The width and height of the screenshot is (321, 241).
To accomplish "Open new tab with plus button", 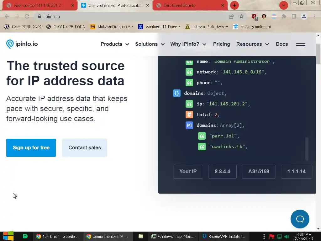I will (234, 5).
